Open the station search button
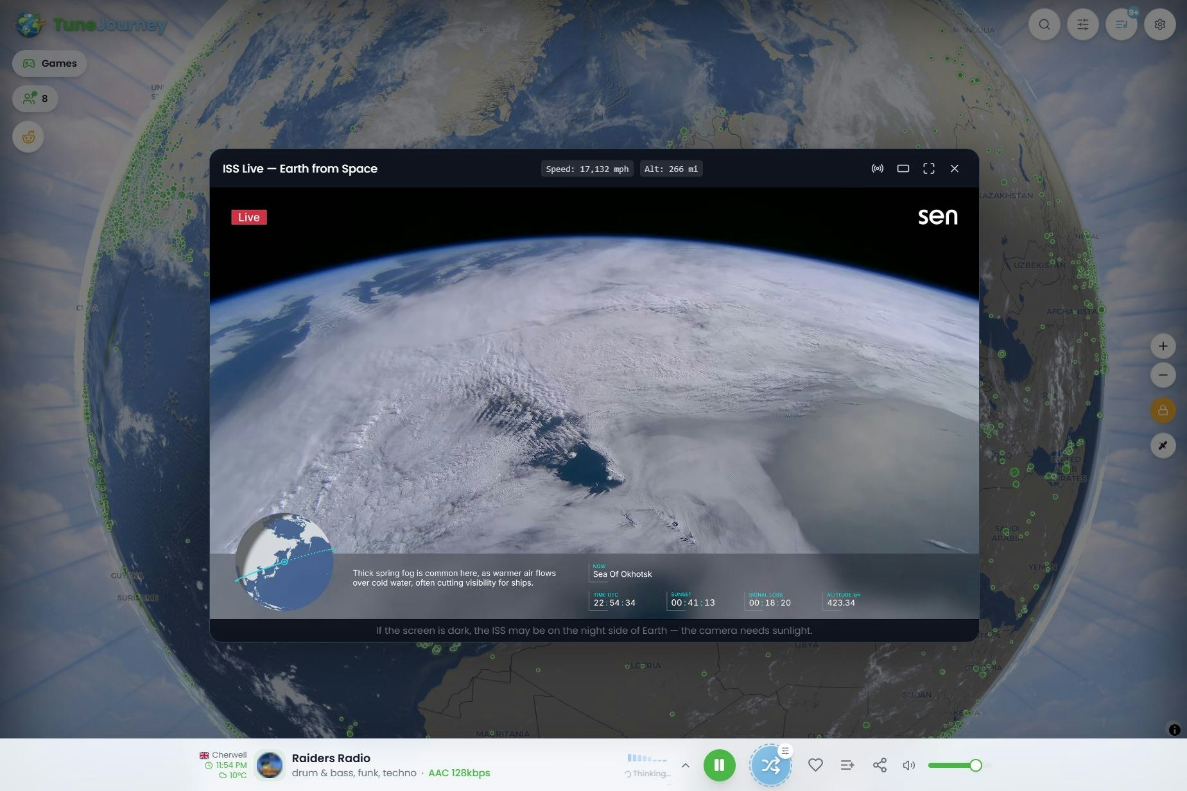This screenshot has width=1187, height=791. point(1044,24)
